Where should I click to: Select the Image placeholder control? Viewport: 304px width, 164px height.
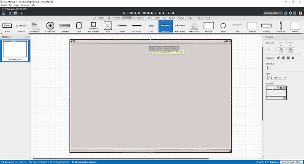108,27
